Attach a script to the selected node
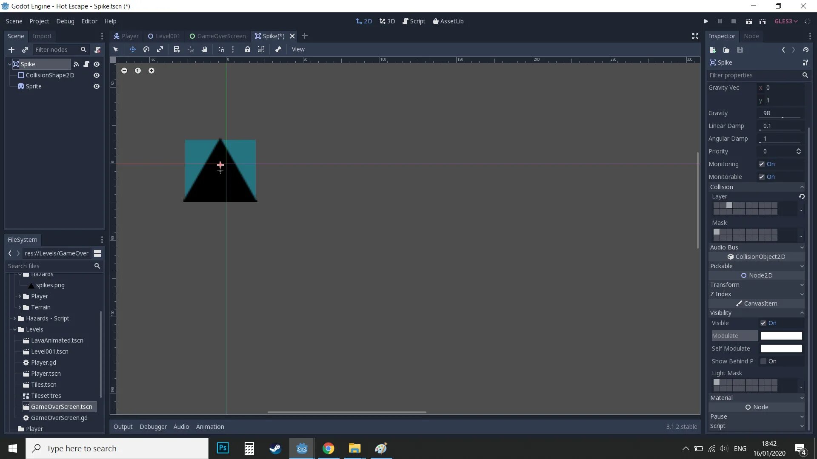The image size is (817, 459). 97,50
